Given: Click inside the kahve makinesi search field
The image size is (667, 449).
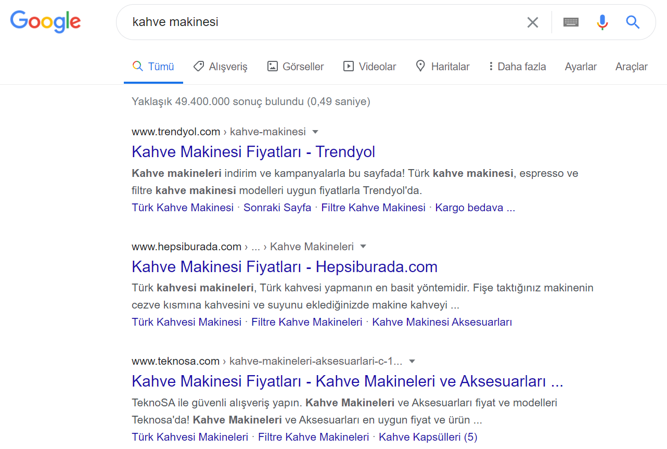Looking at the screenshot, I should coord(312,22).
